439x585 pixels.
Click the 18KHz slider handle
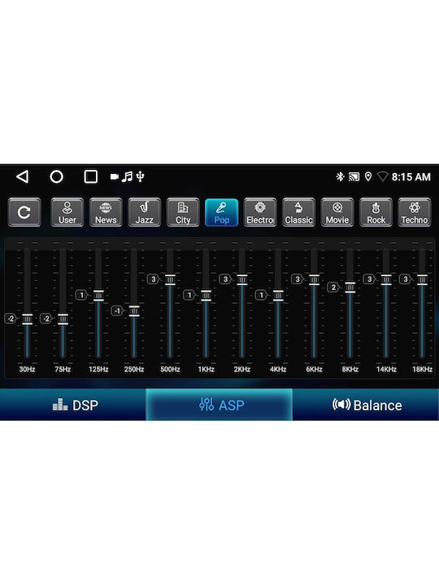(x=422, y=279)
